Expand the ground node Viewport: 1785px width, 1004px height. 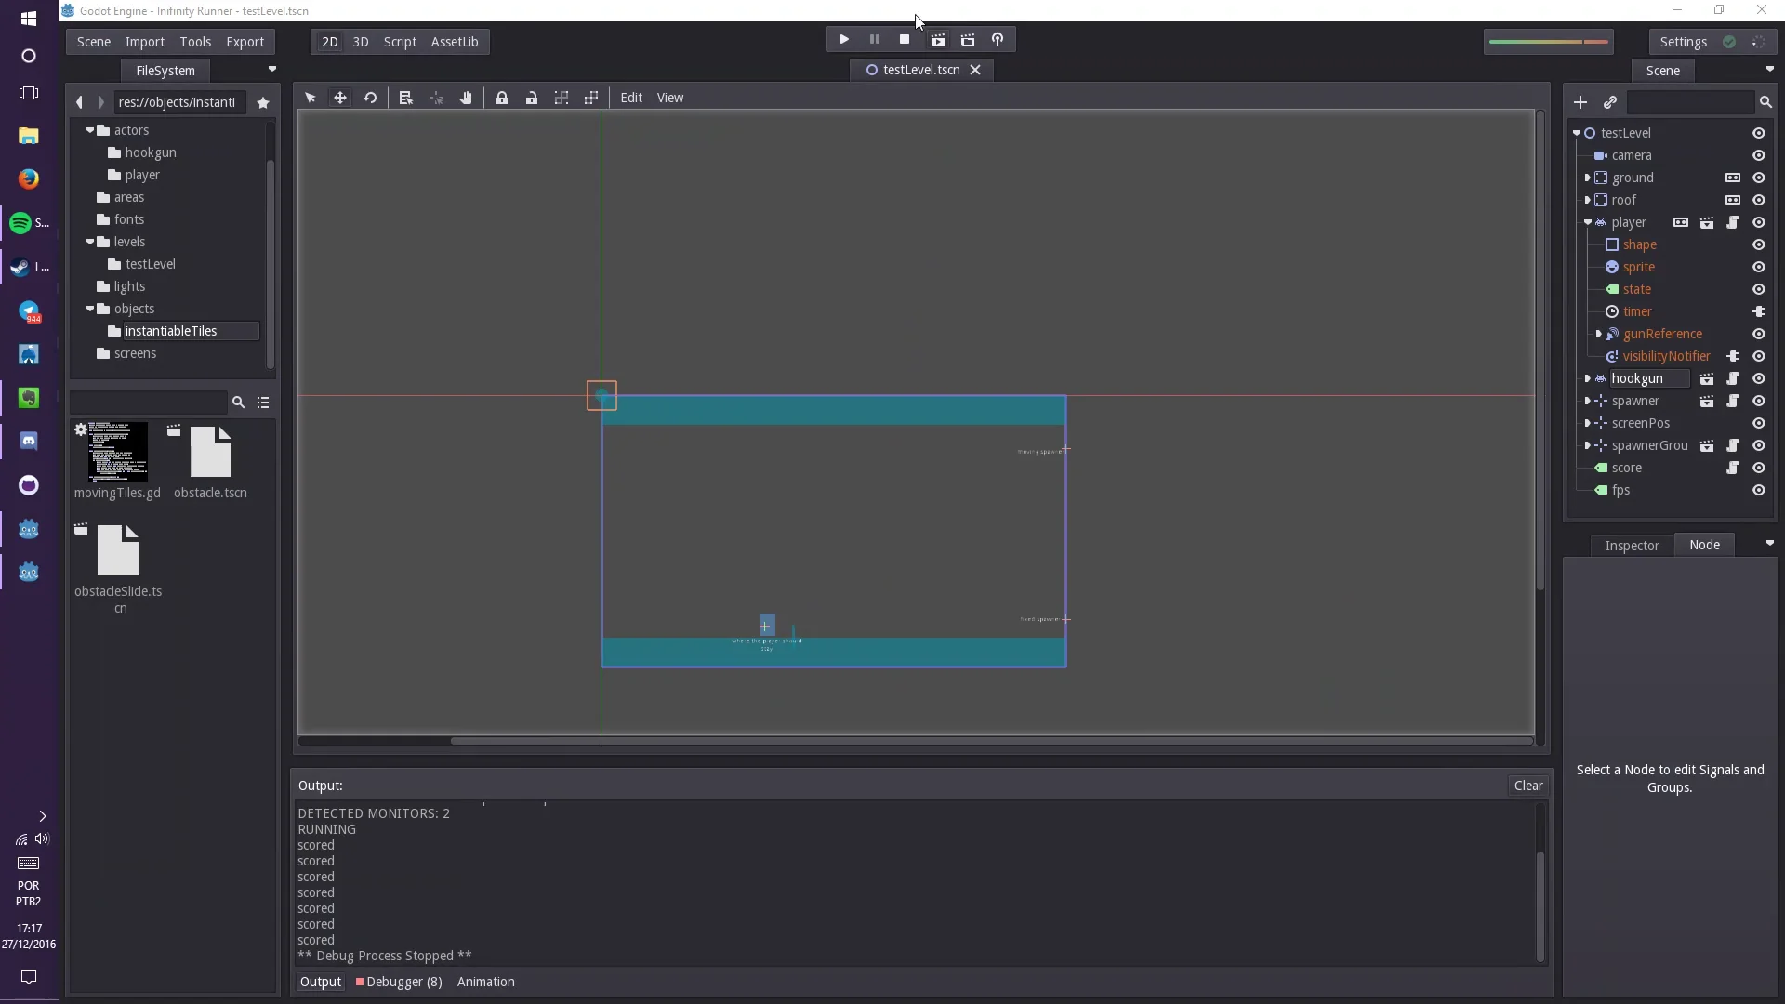(1588, 178)
